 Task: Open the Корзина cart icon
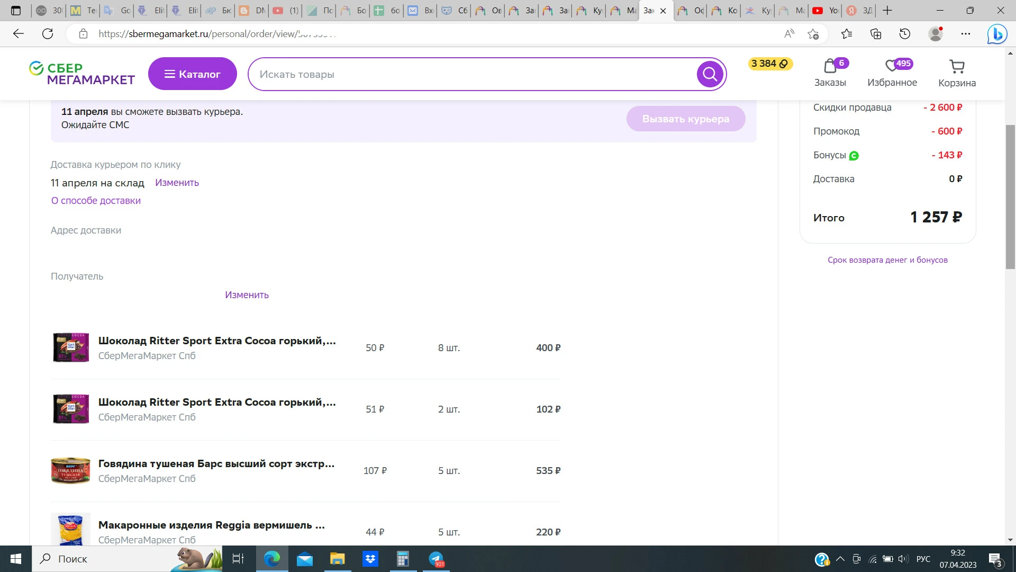[x=957, y=73]
